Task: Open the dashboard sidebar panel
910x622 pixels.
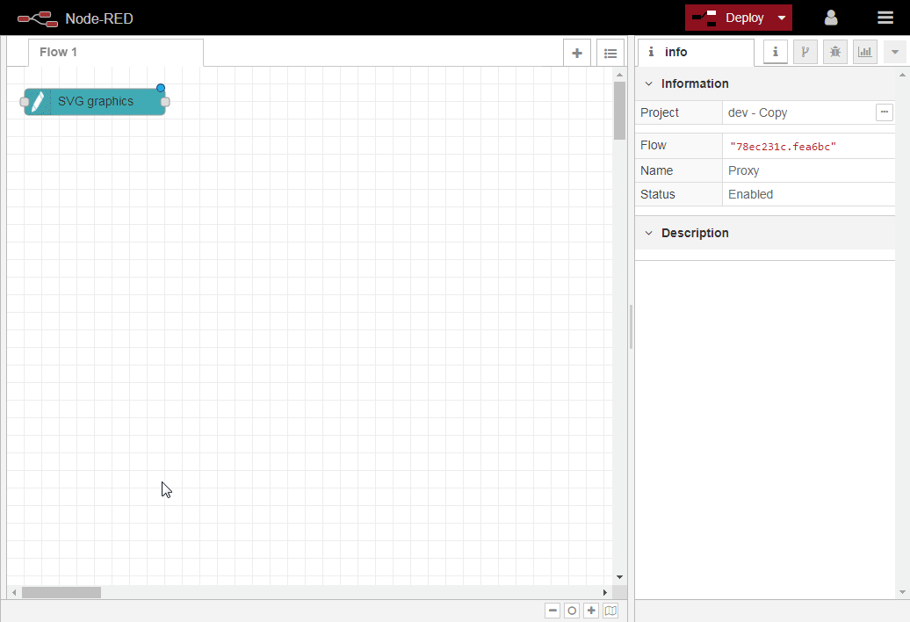Action: (864, 52)
